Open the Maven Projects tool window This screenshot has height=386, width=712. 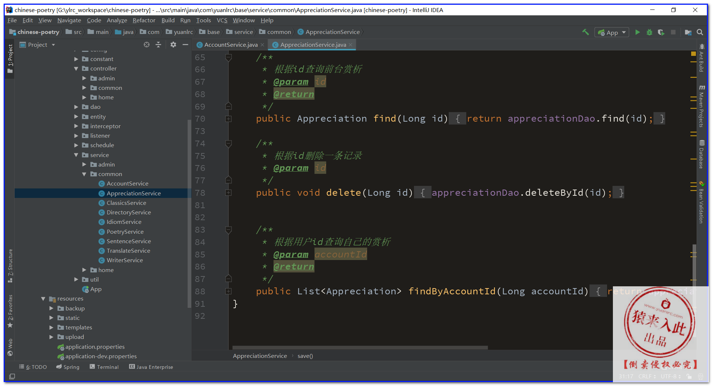point(701,106)
